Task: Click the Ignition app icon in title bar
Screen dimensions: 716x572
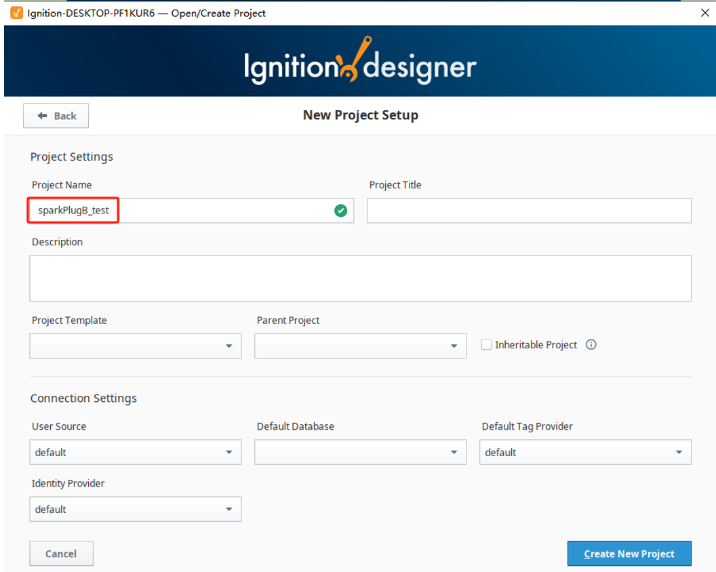Action: (x=16, y=13)
